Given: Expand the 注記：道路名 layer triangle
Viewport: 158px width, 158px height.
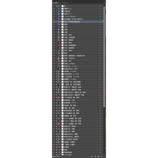Looking at the screenshot, I should pyautogui.click(x=60, y=40).
